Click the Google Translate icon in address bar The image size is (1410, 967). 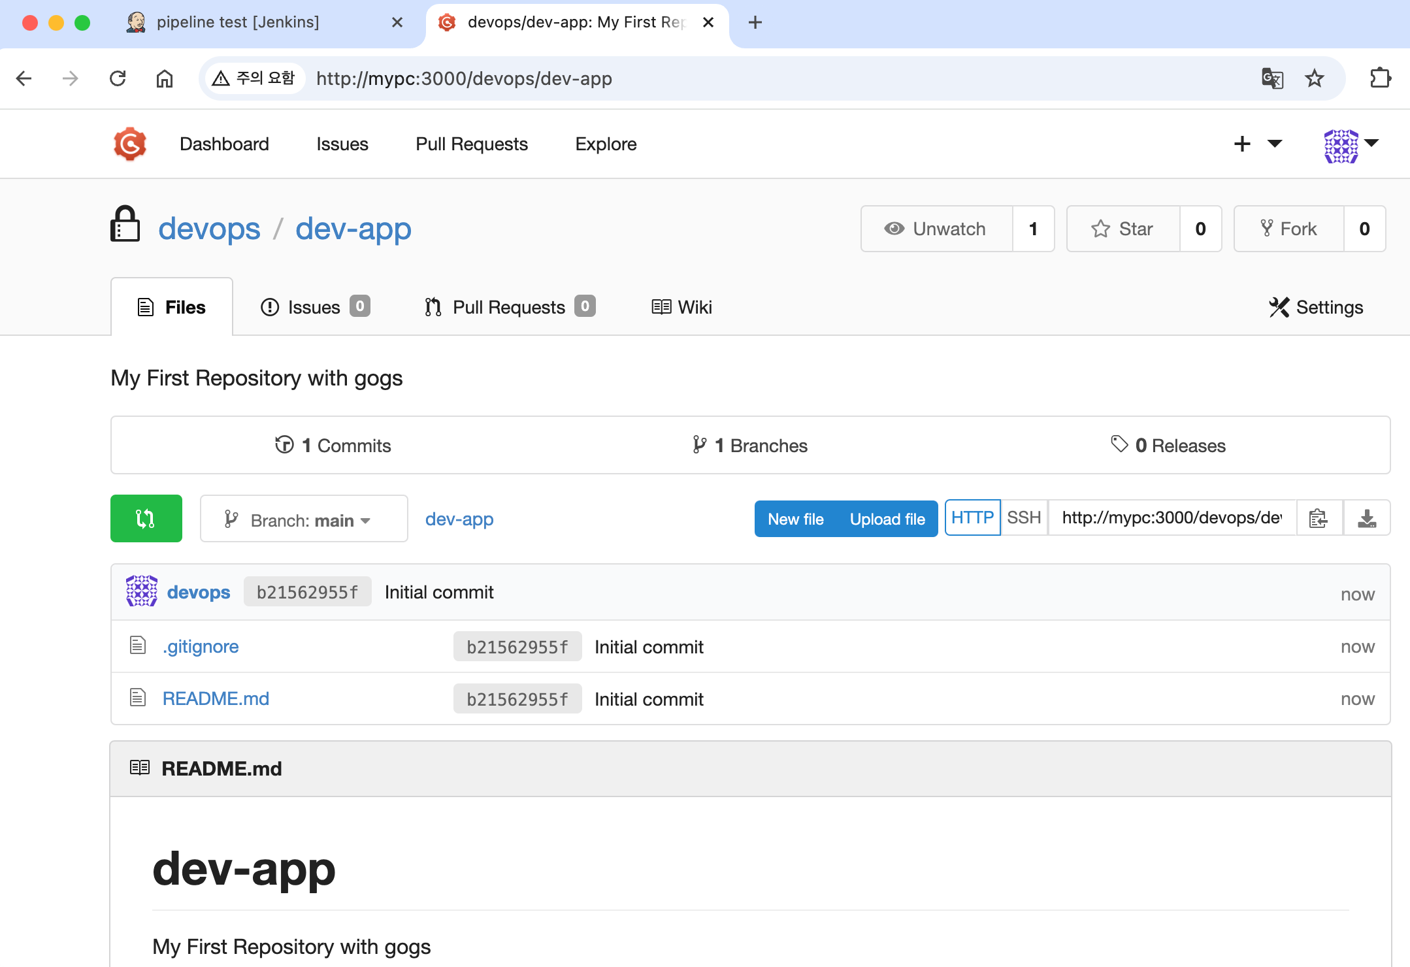pyautogui.click(x=1271, y=78)
